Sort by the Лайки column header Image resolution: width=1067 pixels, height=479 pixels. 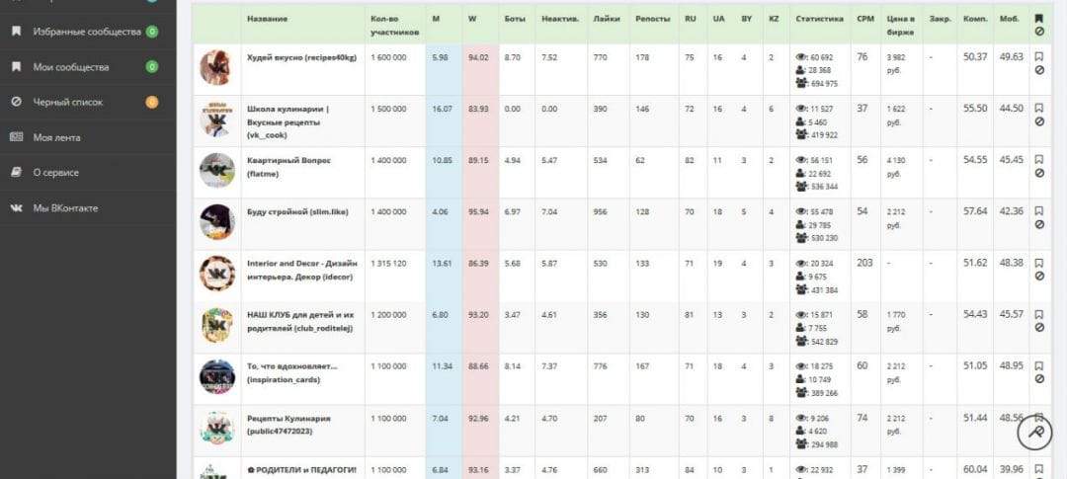[x=606, y=19]
